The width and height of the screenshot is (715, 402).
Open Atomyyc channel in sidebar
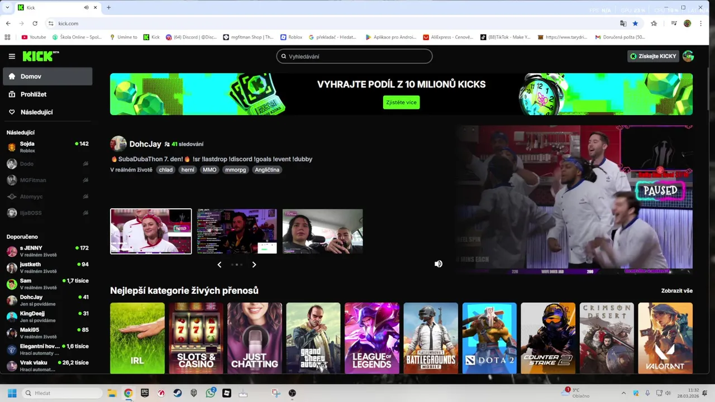click(x=47, y=197)
